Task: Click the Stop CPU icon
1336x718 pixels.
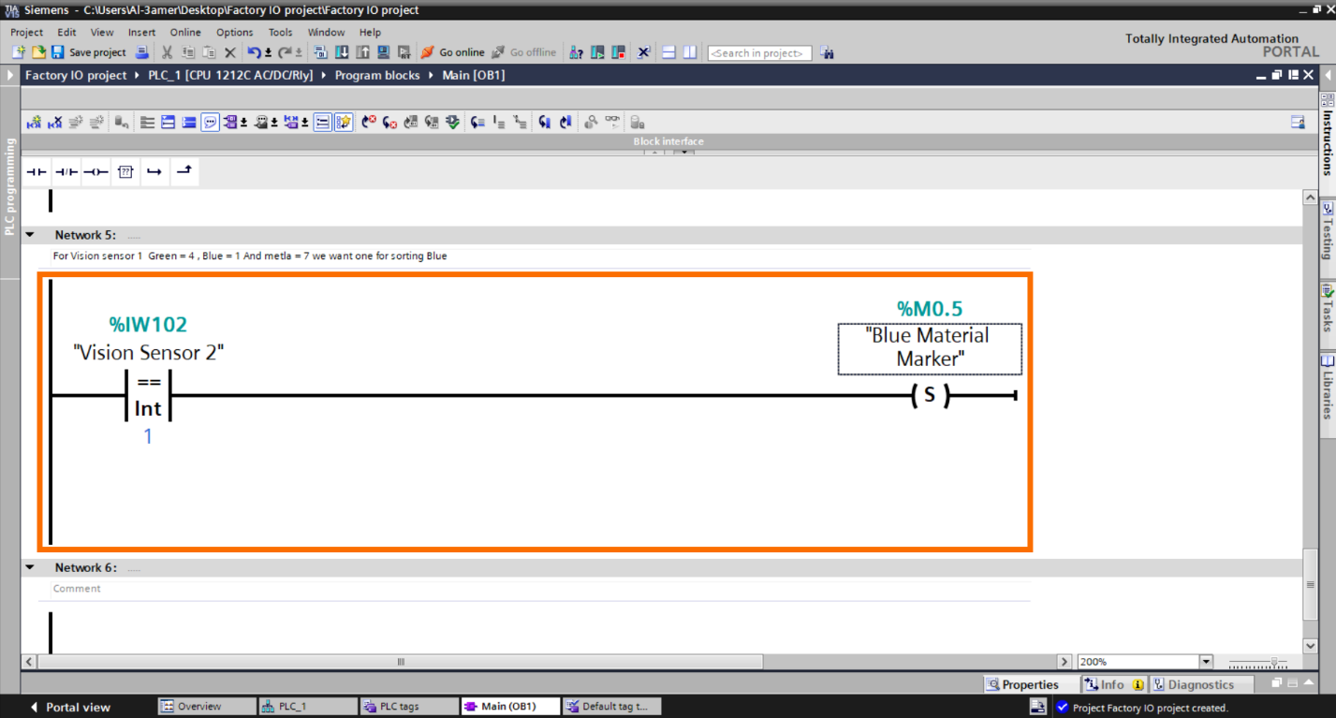Action: coord(618,52)
